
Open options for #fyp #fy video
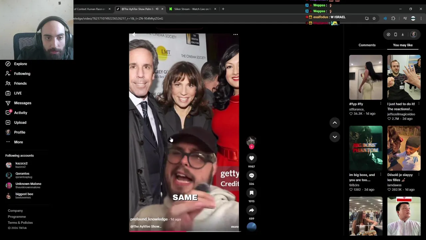[x=381, y=104]
